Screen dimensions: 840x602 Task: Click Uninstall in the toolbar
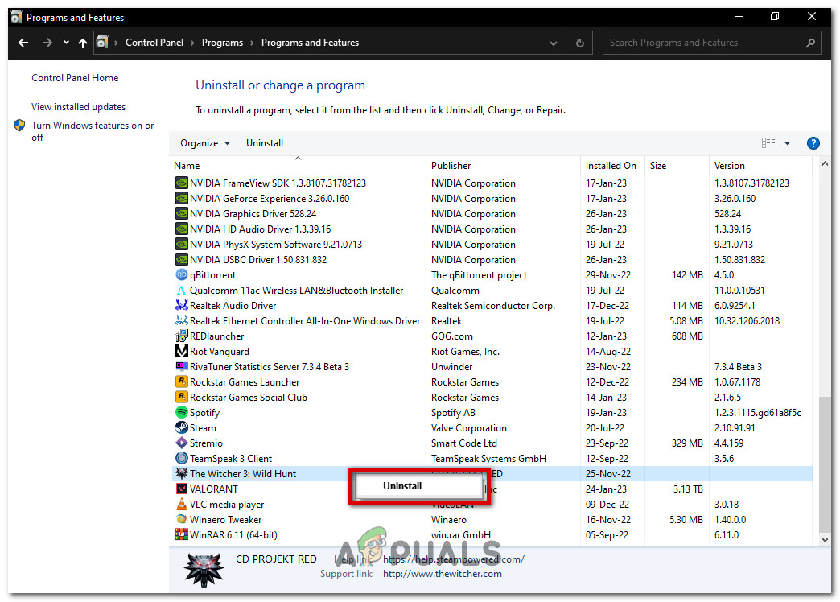[265, 143]
